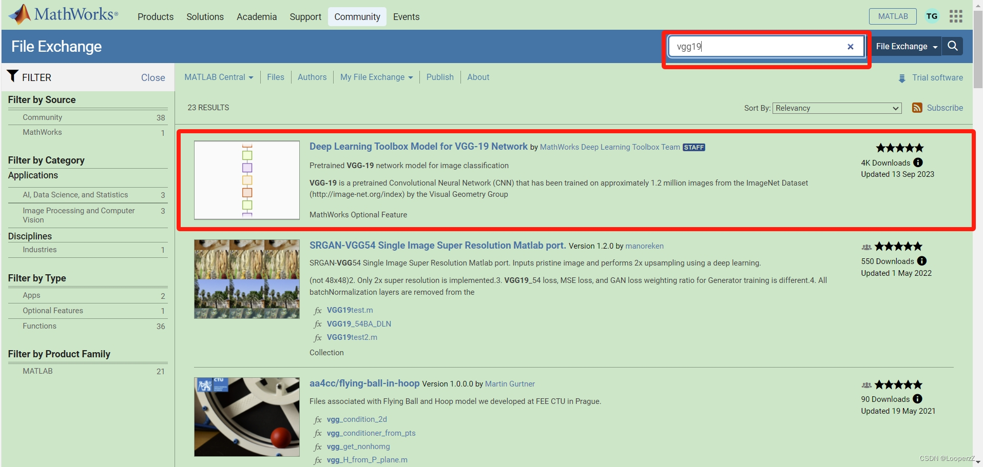Go to the Files tab

276,77
